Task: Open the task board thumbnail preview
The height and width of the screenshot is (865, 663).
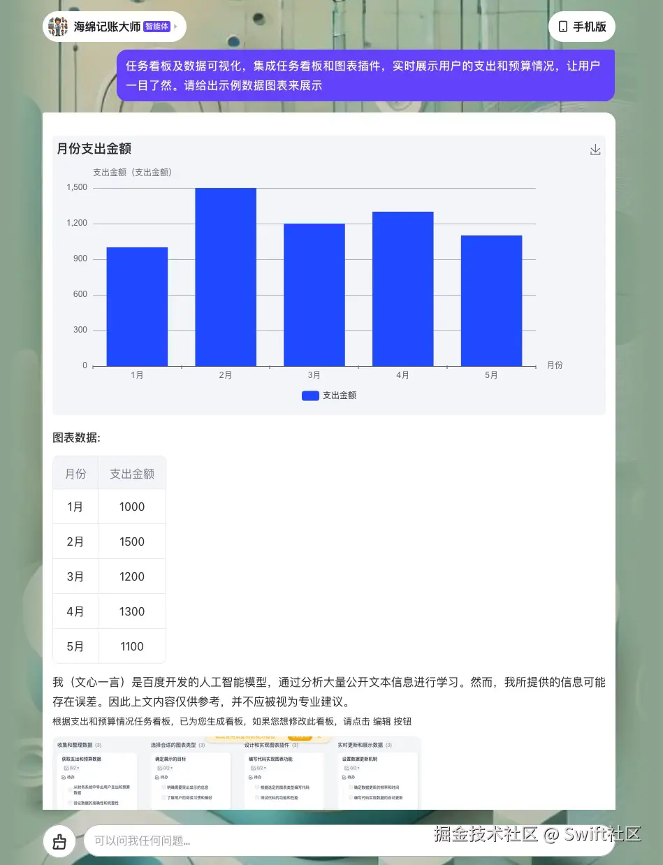Action: [x=237, y=773]
